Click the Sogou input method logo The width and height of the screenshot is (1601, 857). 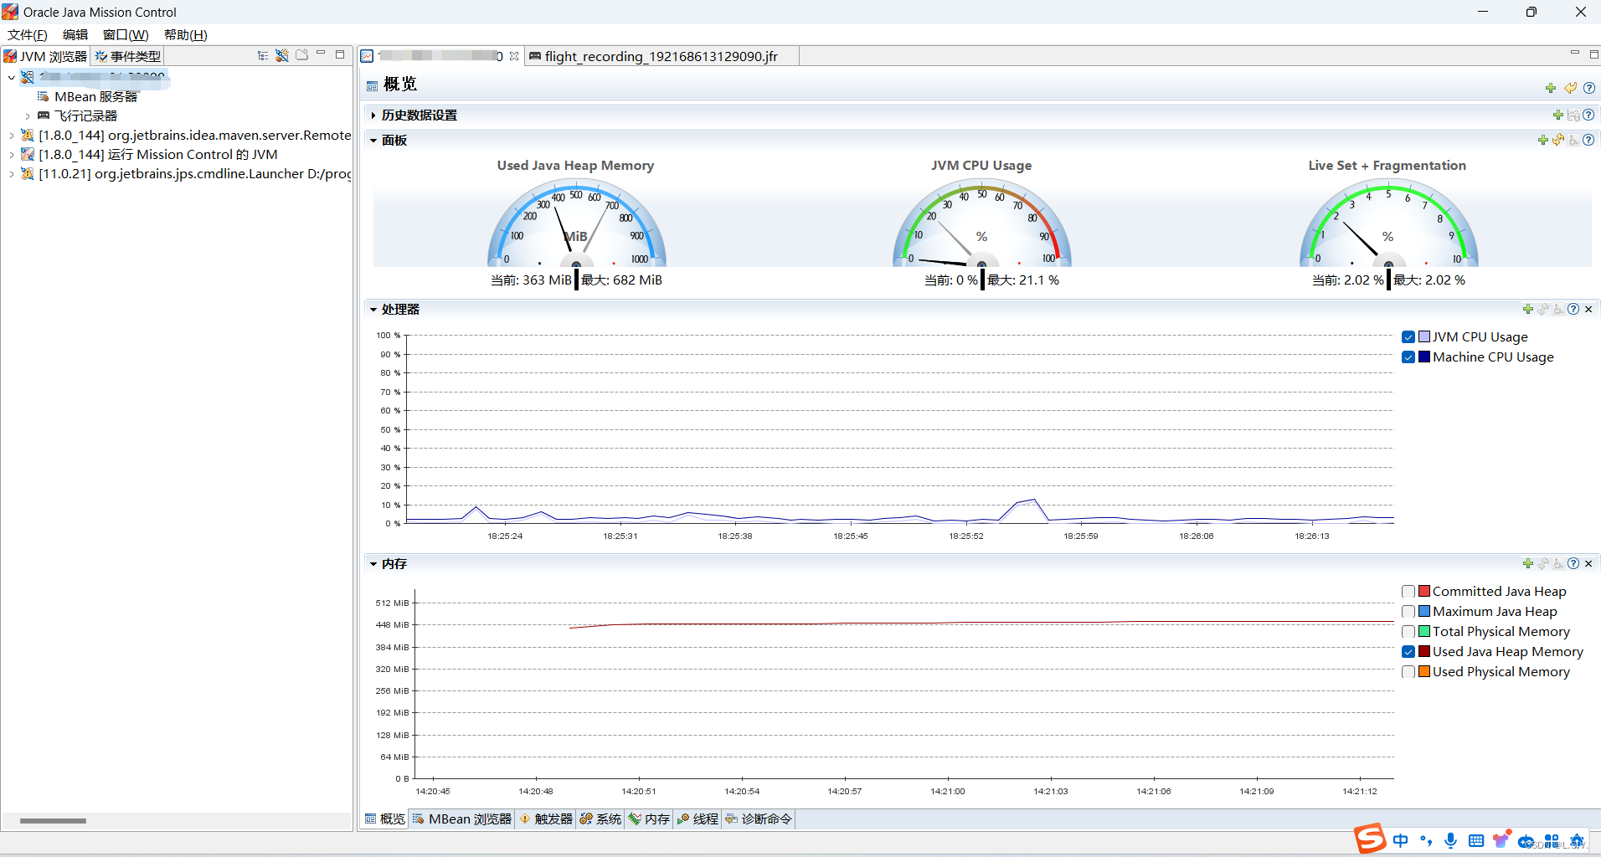(x=1370, y=838)
